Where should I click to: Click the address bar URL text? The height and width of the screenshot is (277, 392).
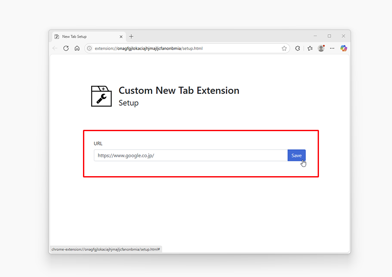149,48
